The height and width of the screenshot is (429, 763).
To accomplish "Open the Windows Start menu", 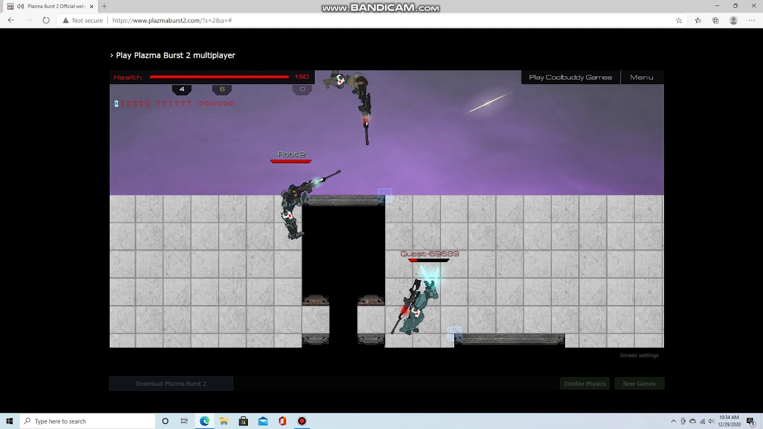I will point(10,421).
